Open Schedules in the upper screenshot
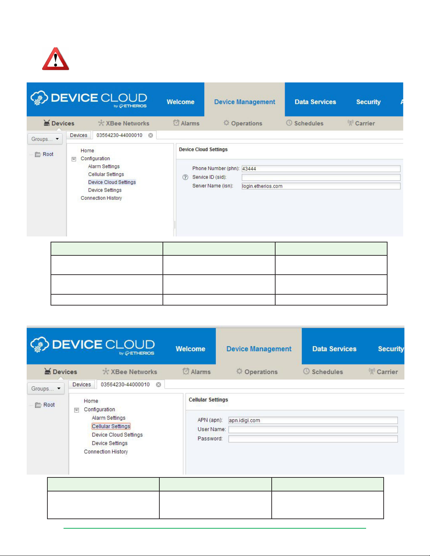This screenshot has height=556, width=430. (x=305, y=123)
